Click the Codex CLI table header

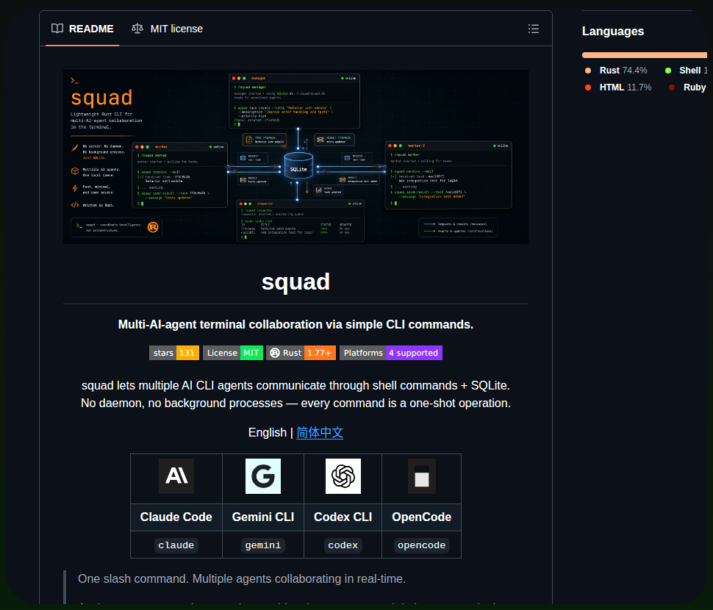(x=343, y=517)
